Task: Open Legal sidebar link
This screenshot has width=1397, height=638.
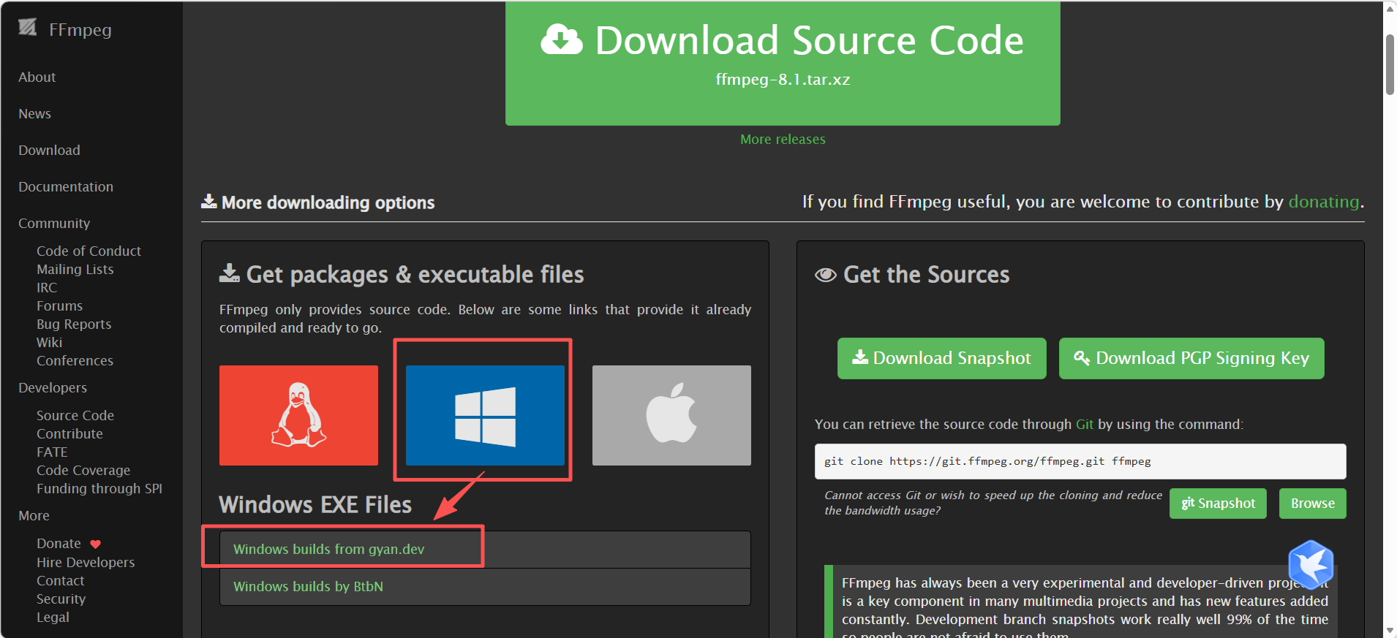Action: (x=53, y=618)
